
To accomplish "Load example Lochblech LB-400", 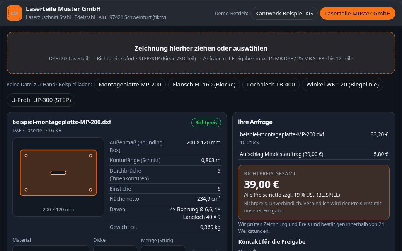I will [x=271, y=85].
